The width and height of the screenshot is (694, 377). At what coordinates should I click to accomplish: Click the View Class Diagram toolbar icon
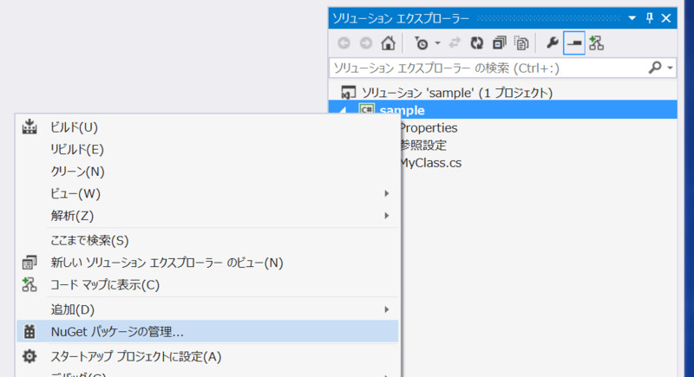[x=597, y=43]
